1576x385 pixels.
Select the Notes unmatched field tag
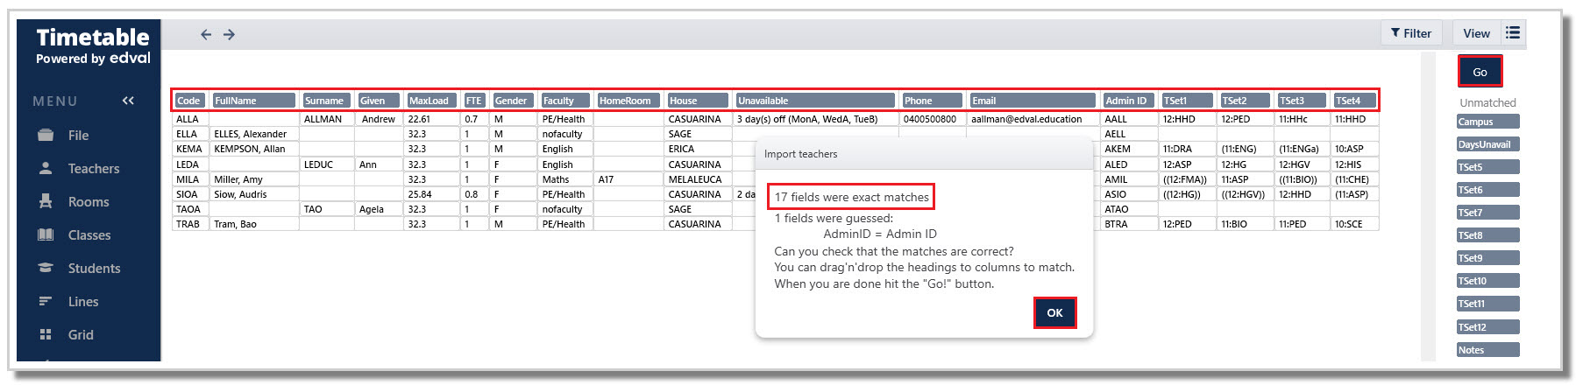point(1487,350)
